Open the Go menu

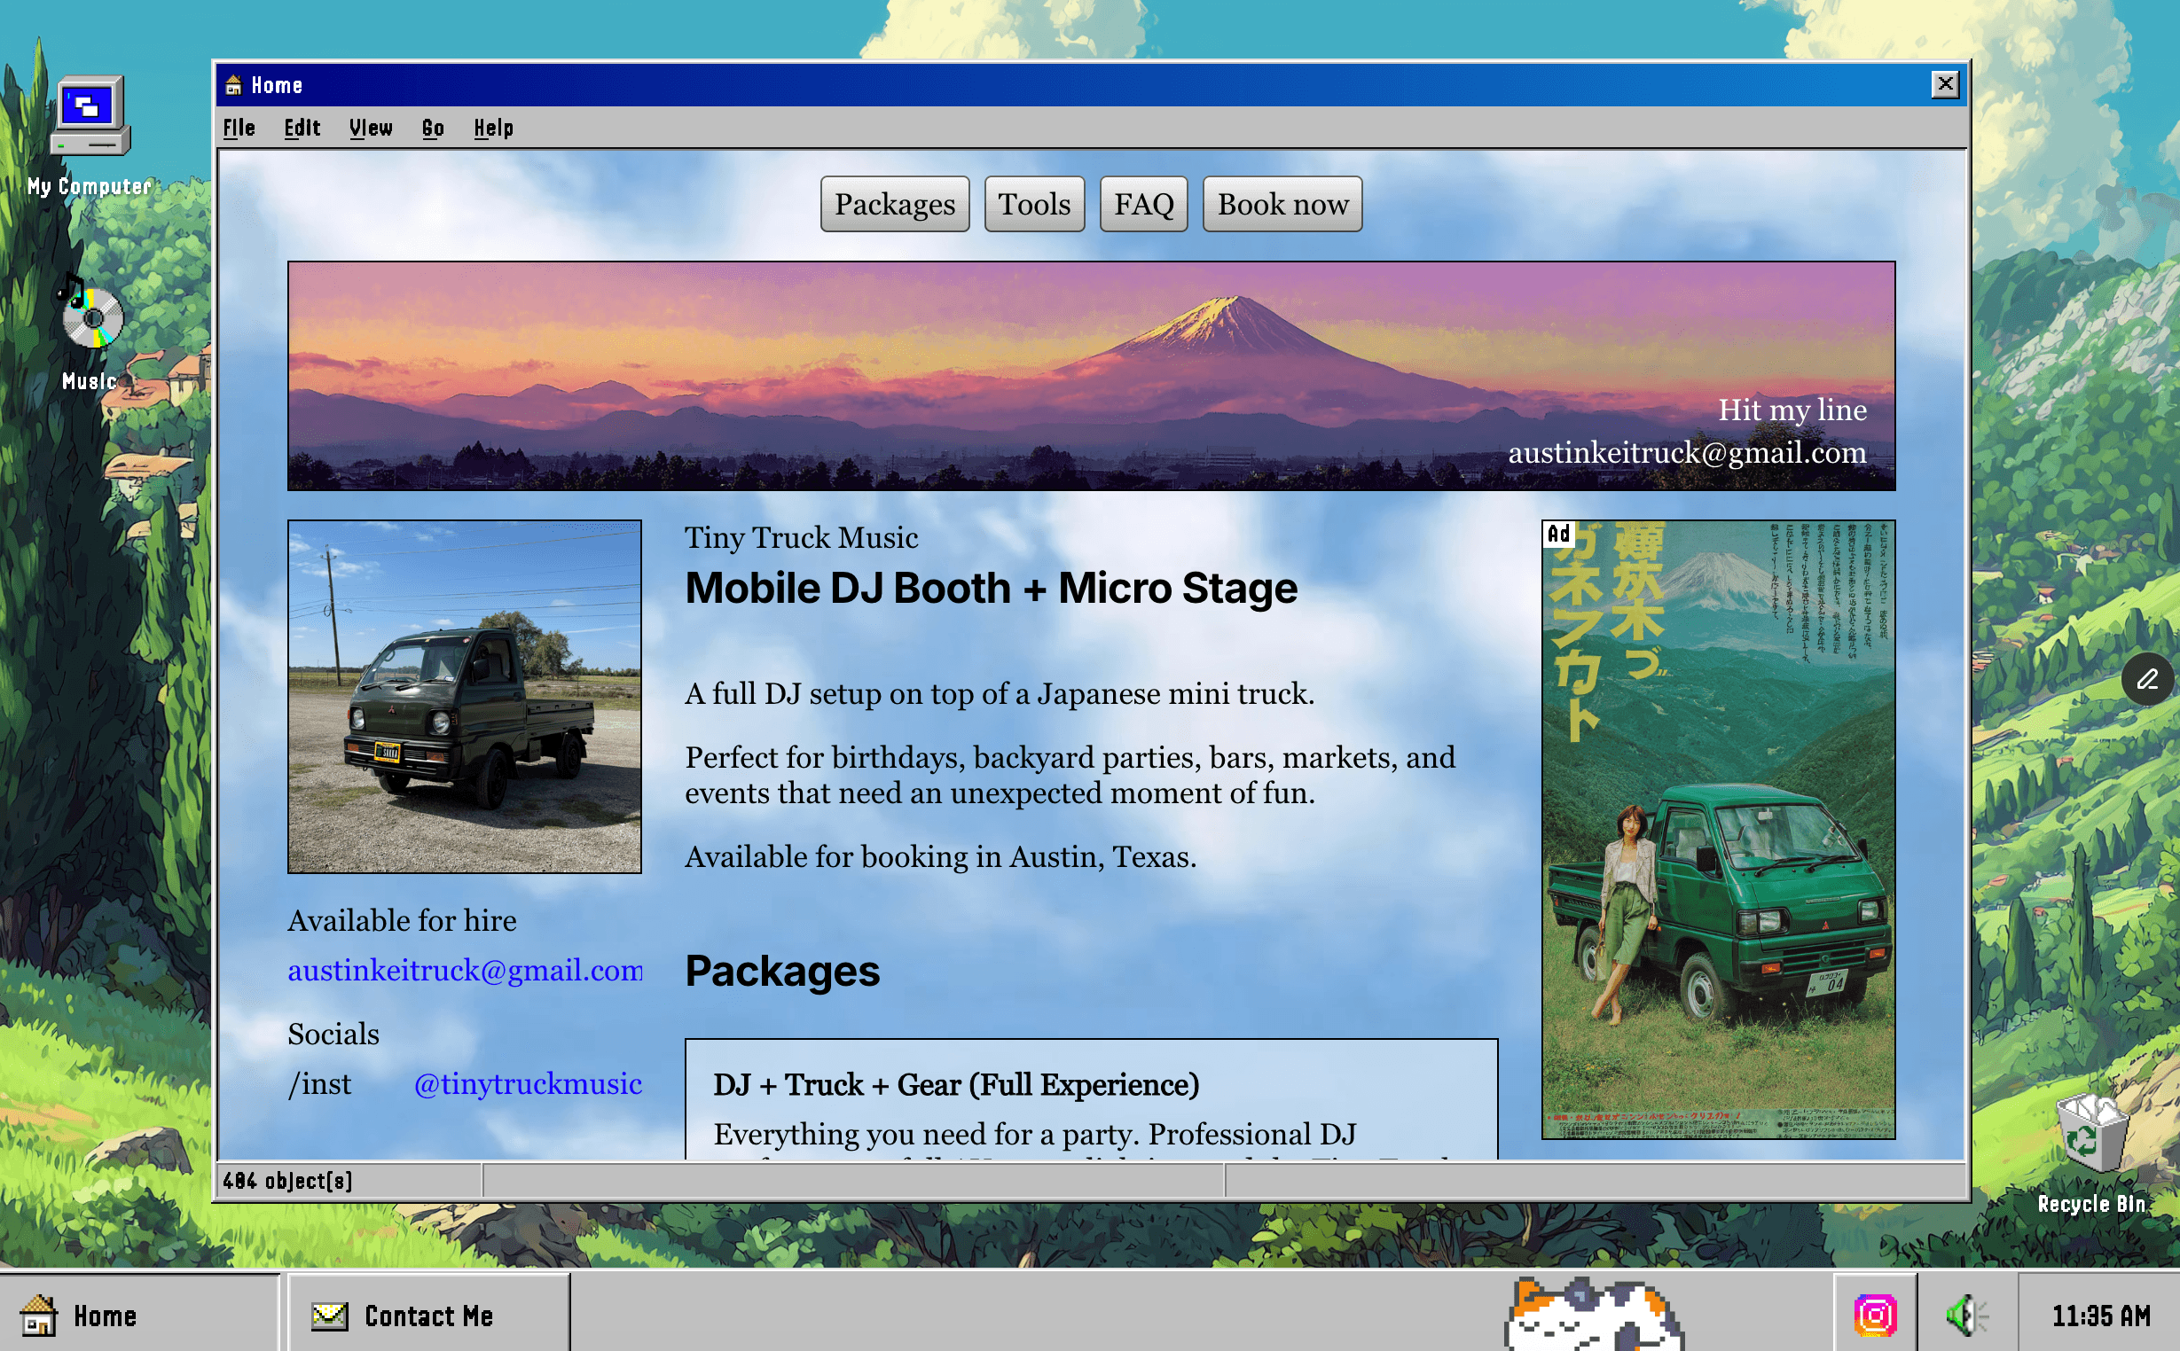(434, 128)
